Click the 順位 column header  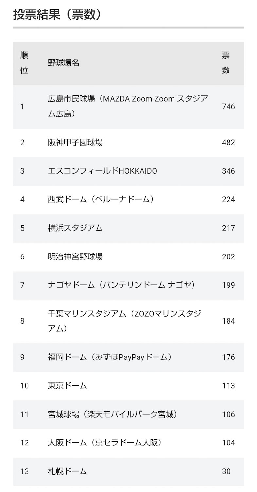point(24,63)
